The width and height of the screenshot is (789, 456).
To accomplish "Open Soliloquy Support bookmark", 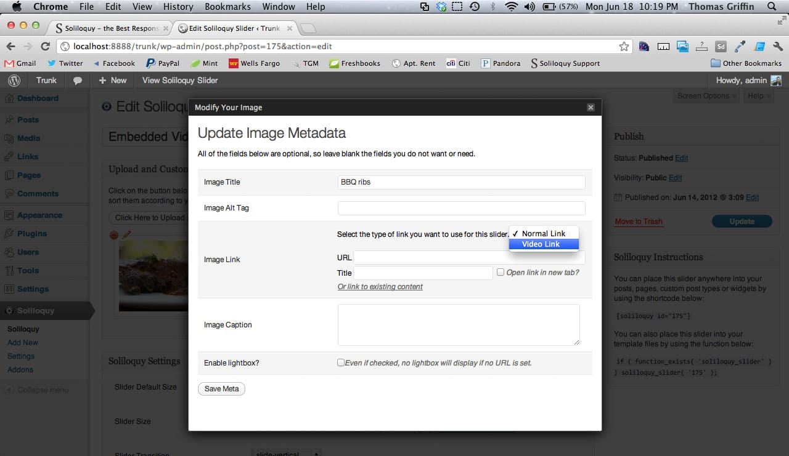I will pyautogui.click(x=565, y=63).
